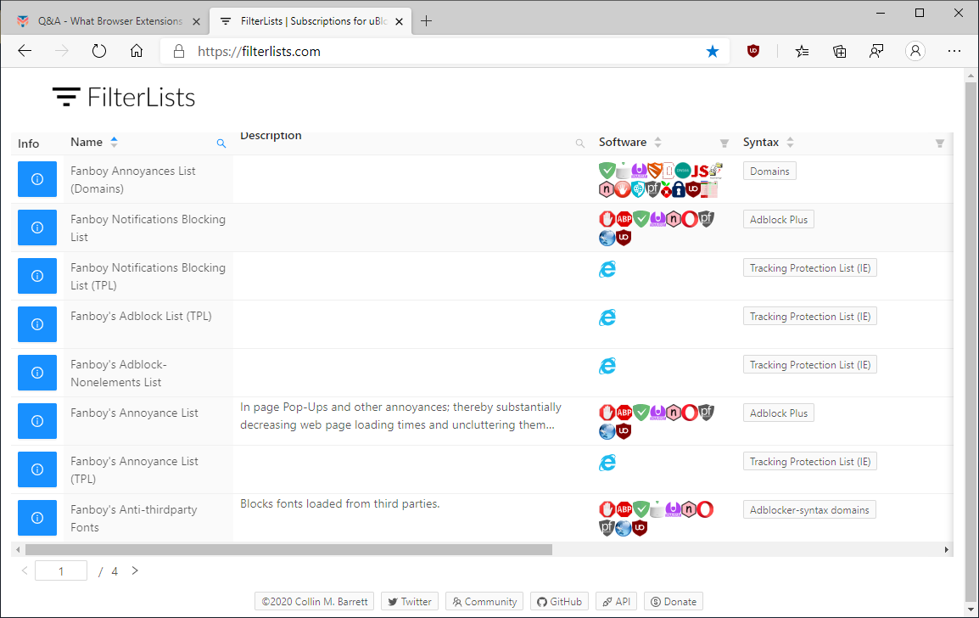
Task: Click the Name column search icon
Action: [221, 143]
